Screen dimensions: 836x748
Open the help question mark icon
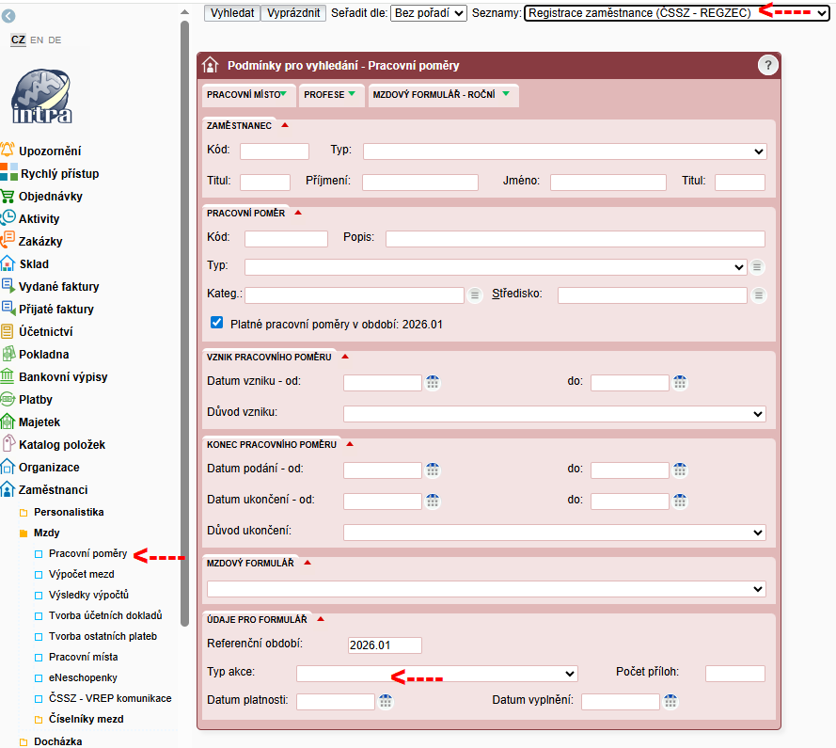[768, 65]
